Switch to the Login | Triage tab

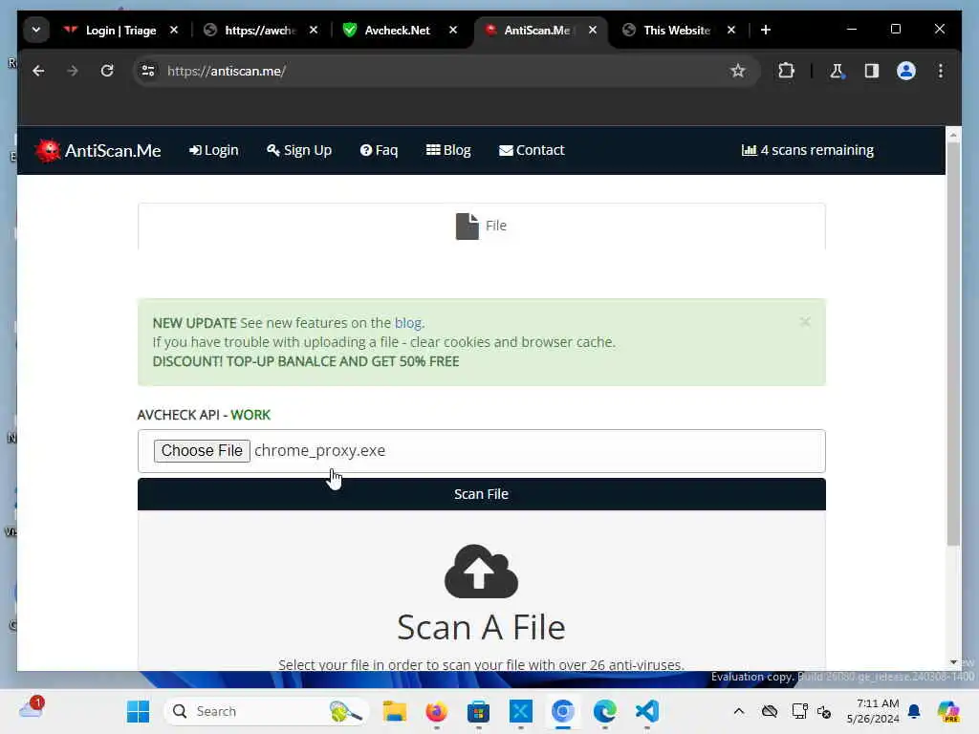point(121,30)
